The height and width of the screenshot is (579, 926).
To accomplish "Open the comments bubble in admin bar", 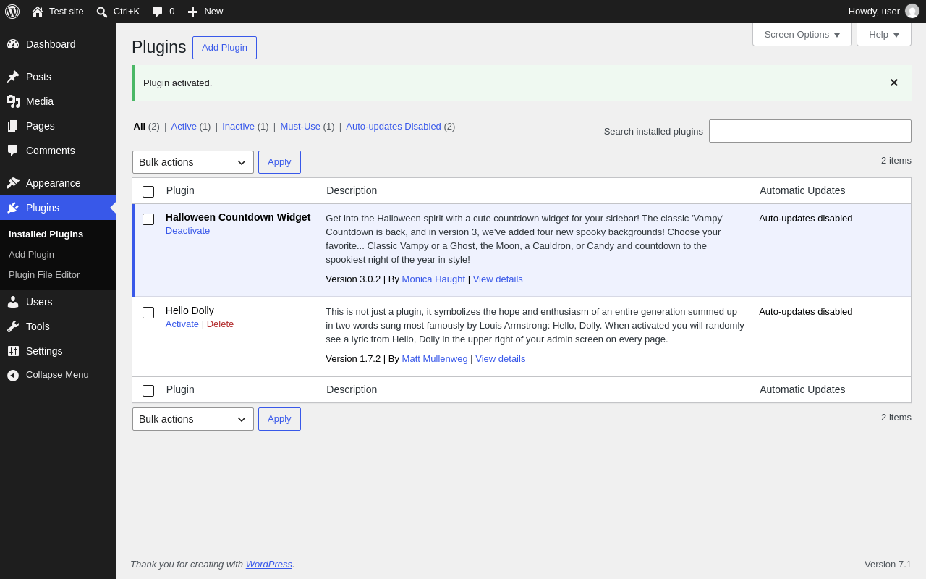I will tap(157, 12).
